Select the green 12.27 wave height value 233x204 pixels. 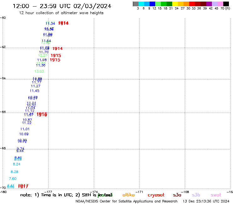(43, 56)
